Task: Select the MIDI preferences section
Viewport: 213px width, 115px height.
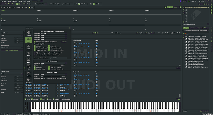Action: pos(29,40)
